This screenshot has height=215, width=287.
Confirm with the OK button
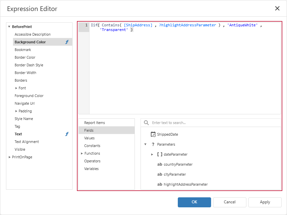[x=194, y=202]
